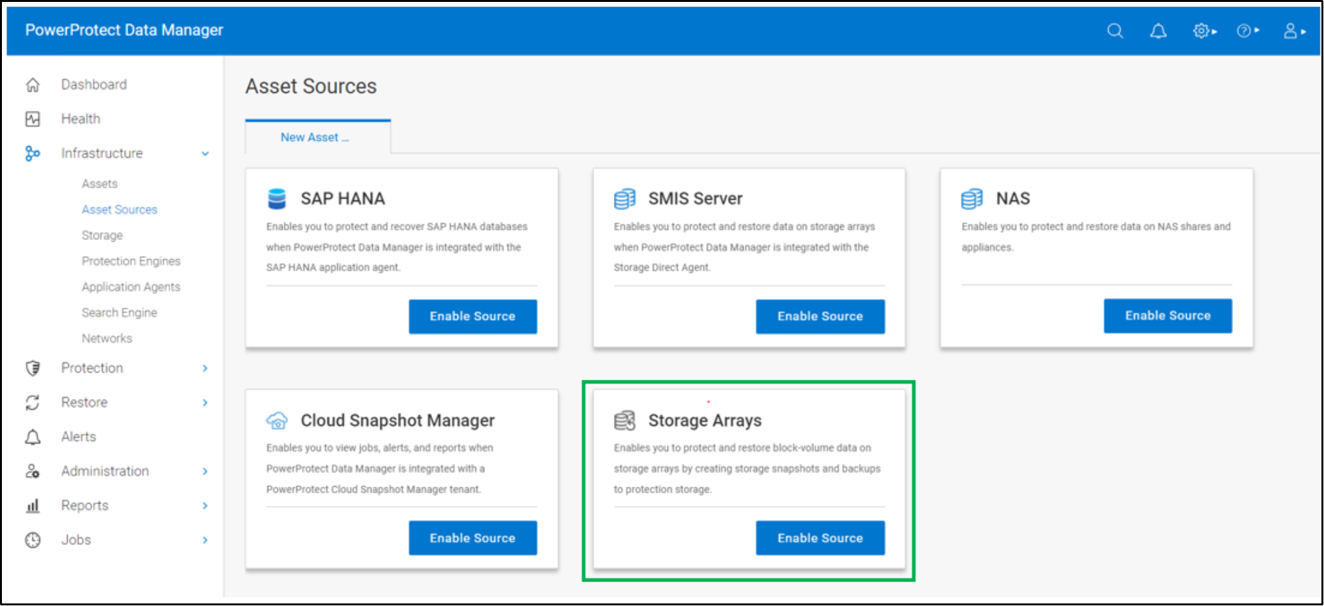Image resolution: width=1324 pixels, height=606 pixels.
Task: Click the Alerts bell icon in sidebar
Action: click(x=33, y=437)
